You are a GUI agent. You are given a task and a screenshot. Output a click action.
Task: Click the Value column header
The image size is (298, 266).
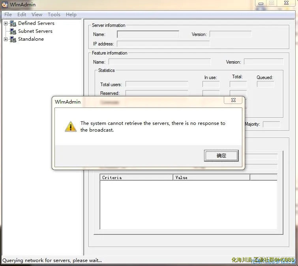coord(212,177)
